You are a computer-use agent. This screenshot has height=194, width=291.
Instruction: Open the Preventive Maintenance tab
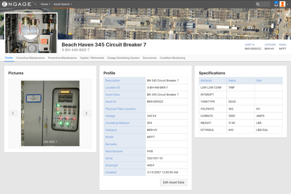[x=62, y=58]
